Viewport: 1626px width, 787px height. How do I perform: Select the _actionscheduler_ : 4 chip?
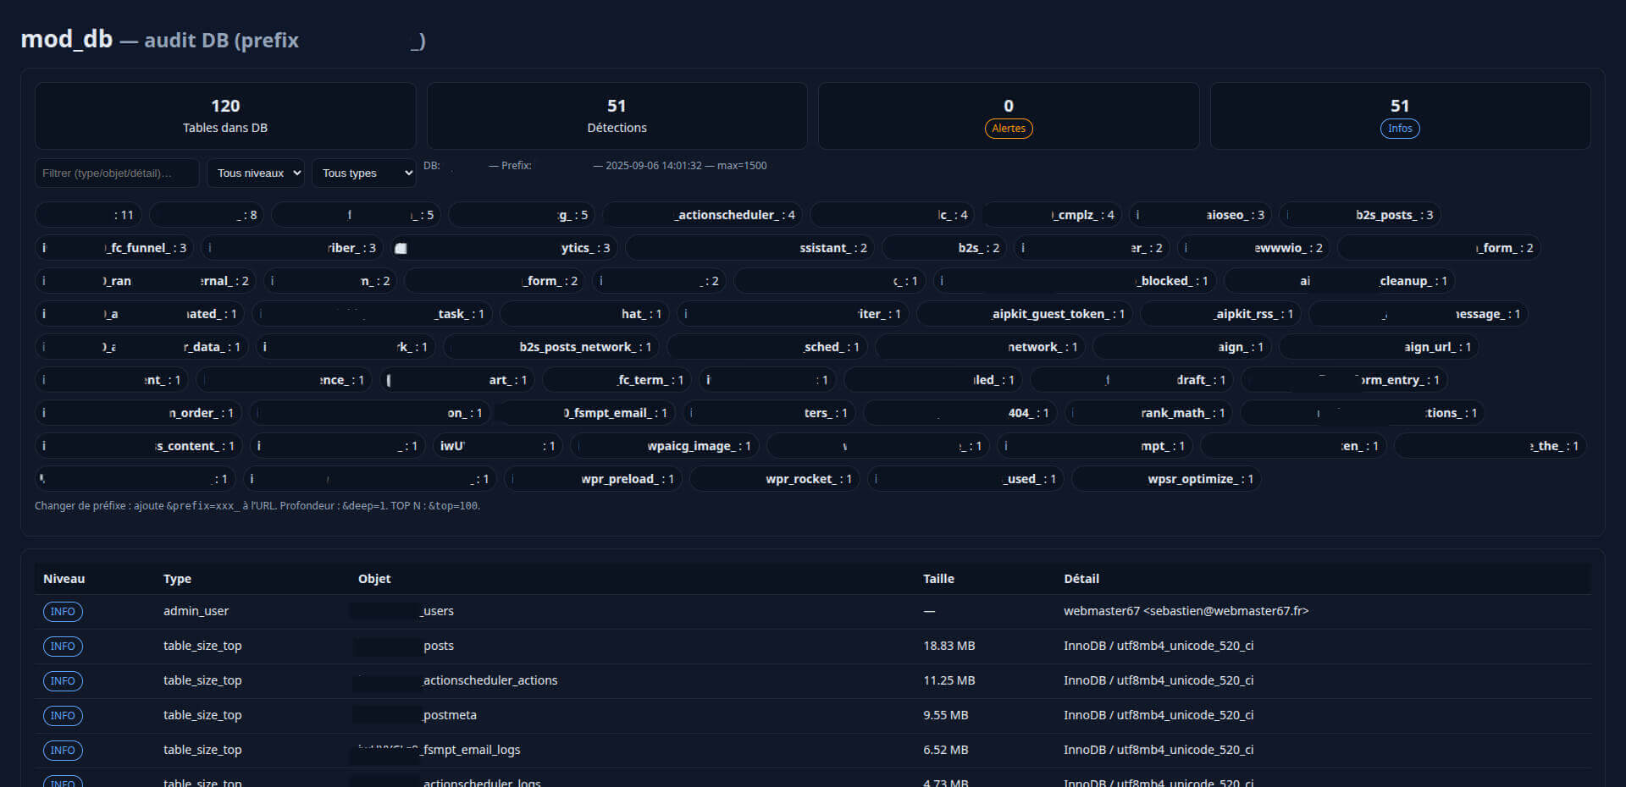click(x=701, y=214)
